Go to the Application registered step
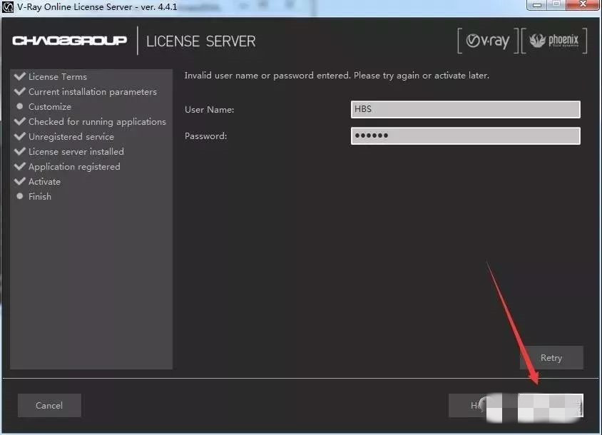602x435 pixels. pyautogui.click(x=74, y=166)
